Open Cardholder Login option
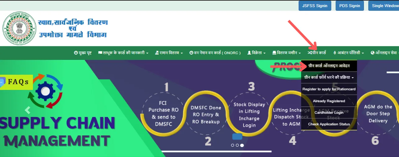399x157 pixels. click(329, 113)
